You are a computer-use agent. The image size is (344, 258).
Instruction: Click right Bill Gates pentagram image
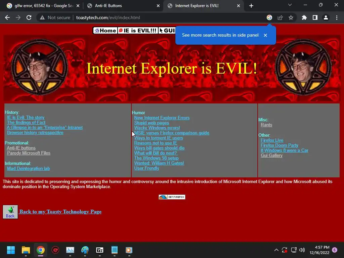303,67
